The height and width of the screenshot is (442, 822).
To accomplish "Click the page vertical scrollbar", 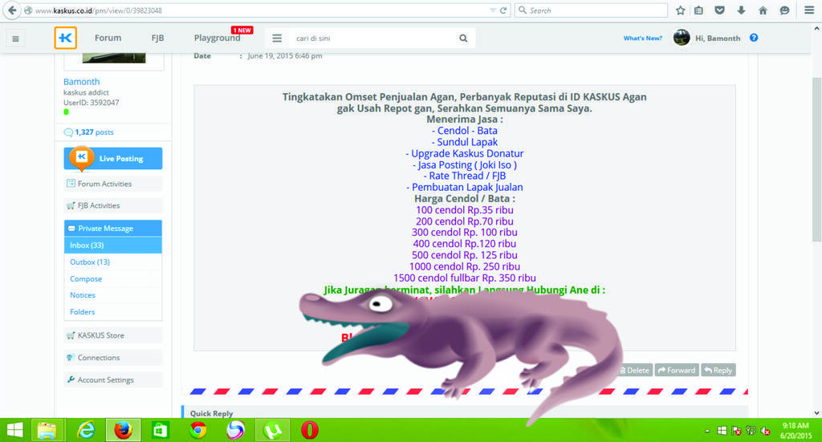I will (x=816, y=160).
